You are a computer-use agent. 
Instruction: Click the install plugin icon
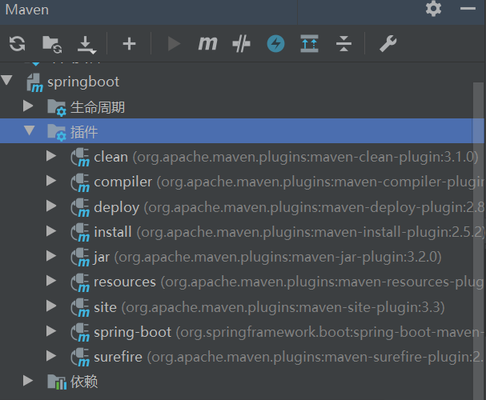[80, 233]
